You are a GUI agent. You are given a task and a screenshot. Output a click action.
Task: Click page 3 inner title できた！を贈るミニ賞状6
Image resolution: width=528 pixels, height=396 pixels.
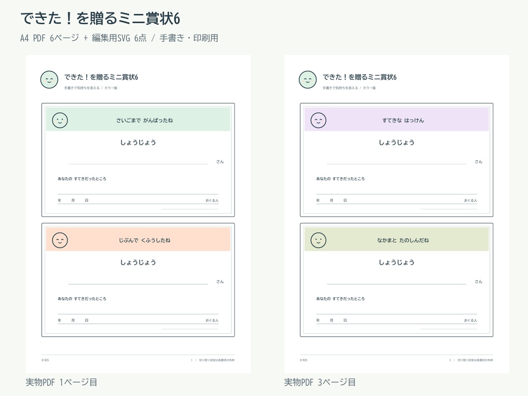(359, 77)
